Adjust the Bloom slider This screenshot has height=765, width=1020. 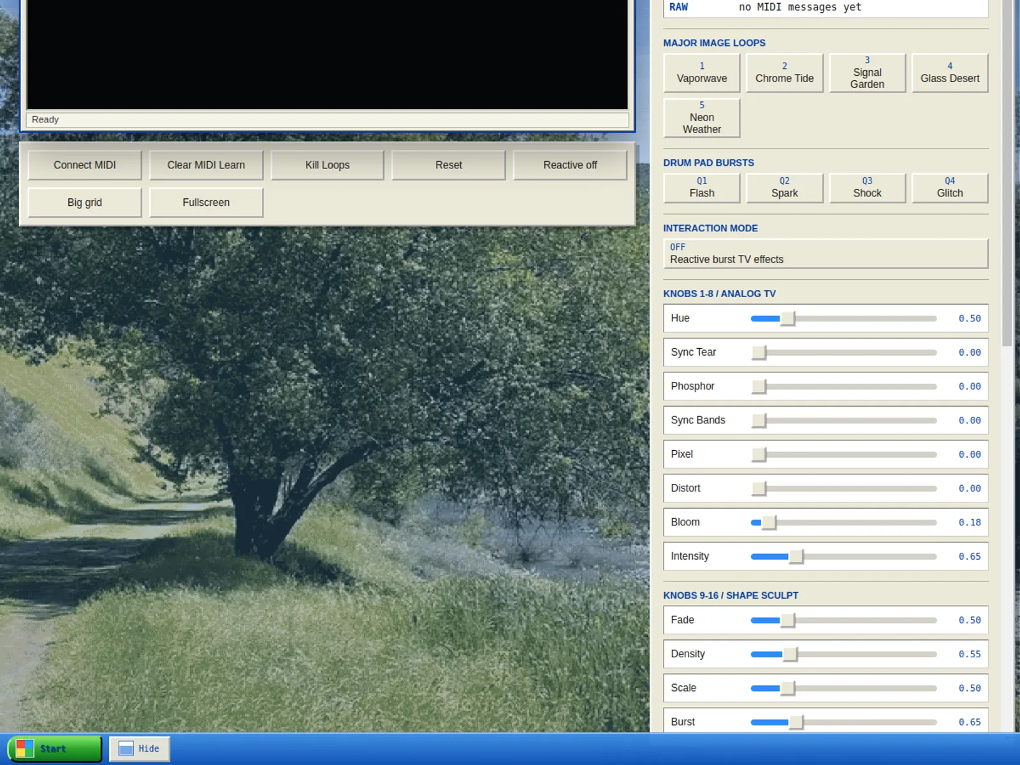click(x=843, y=523)
